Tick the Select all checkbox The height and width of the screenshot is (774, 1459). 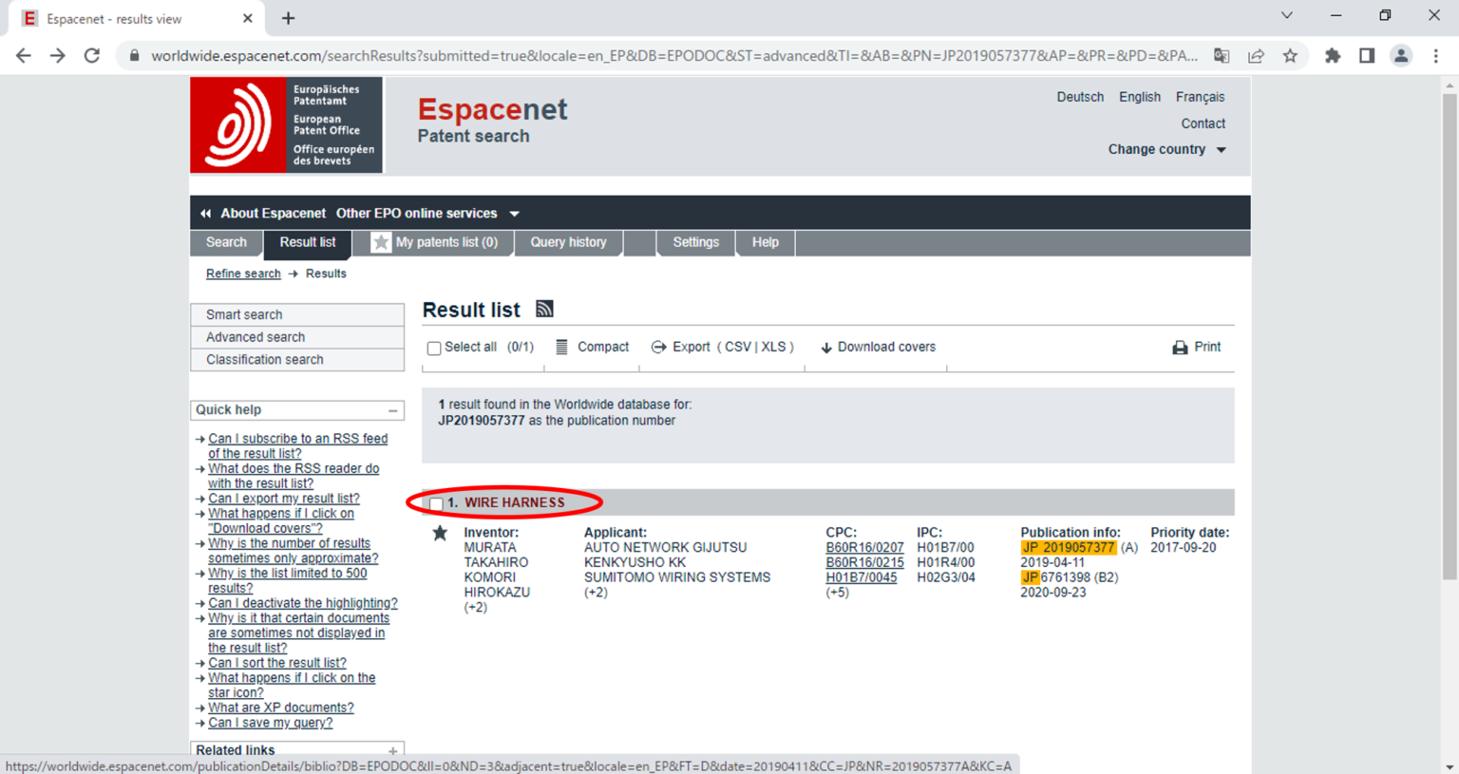pos(434,349)
